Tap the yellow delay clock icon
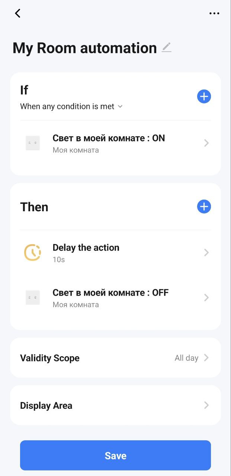 pyautogui.click(x=33, y=253)
